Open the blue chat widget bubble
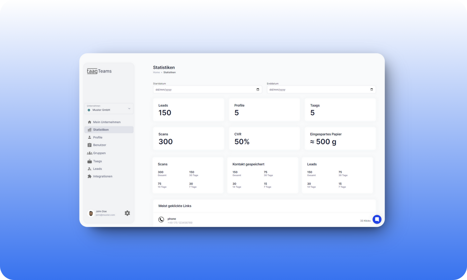467x280 pixels. (x=377, y=219)
